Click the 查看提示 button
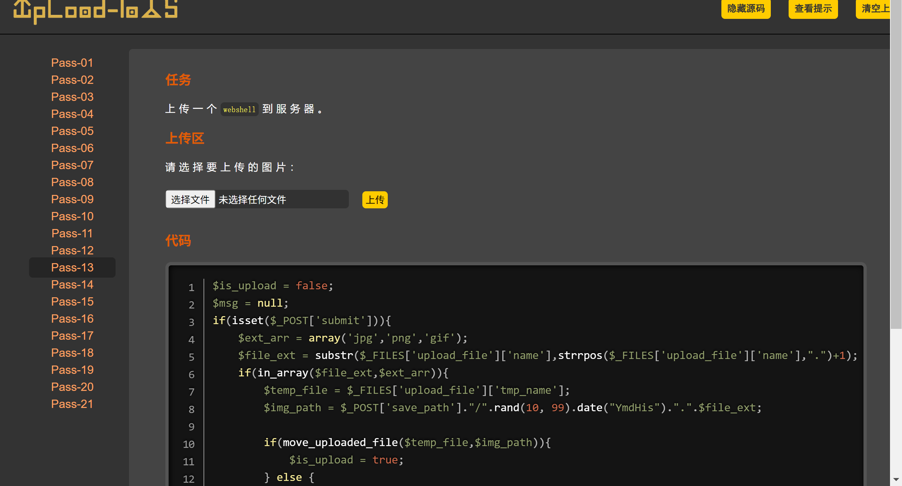902x486 pixels. click(x=813, y=9)
